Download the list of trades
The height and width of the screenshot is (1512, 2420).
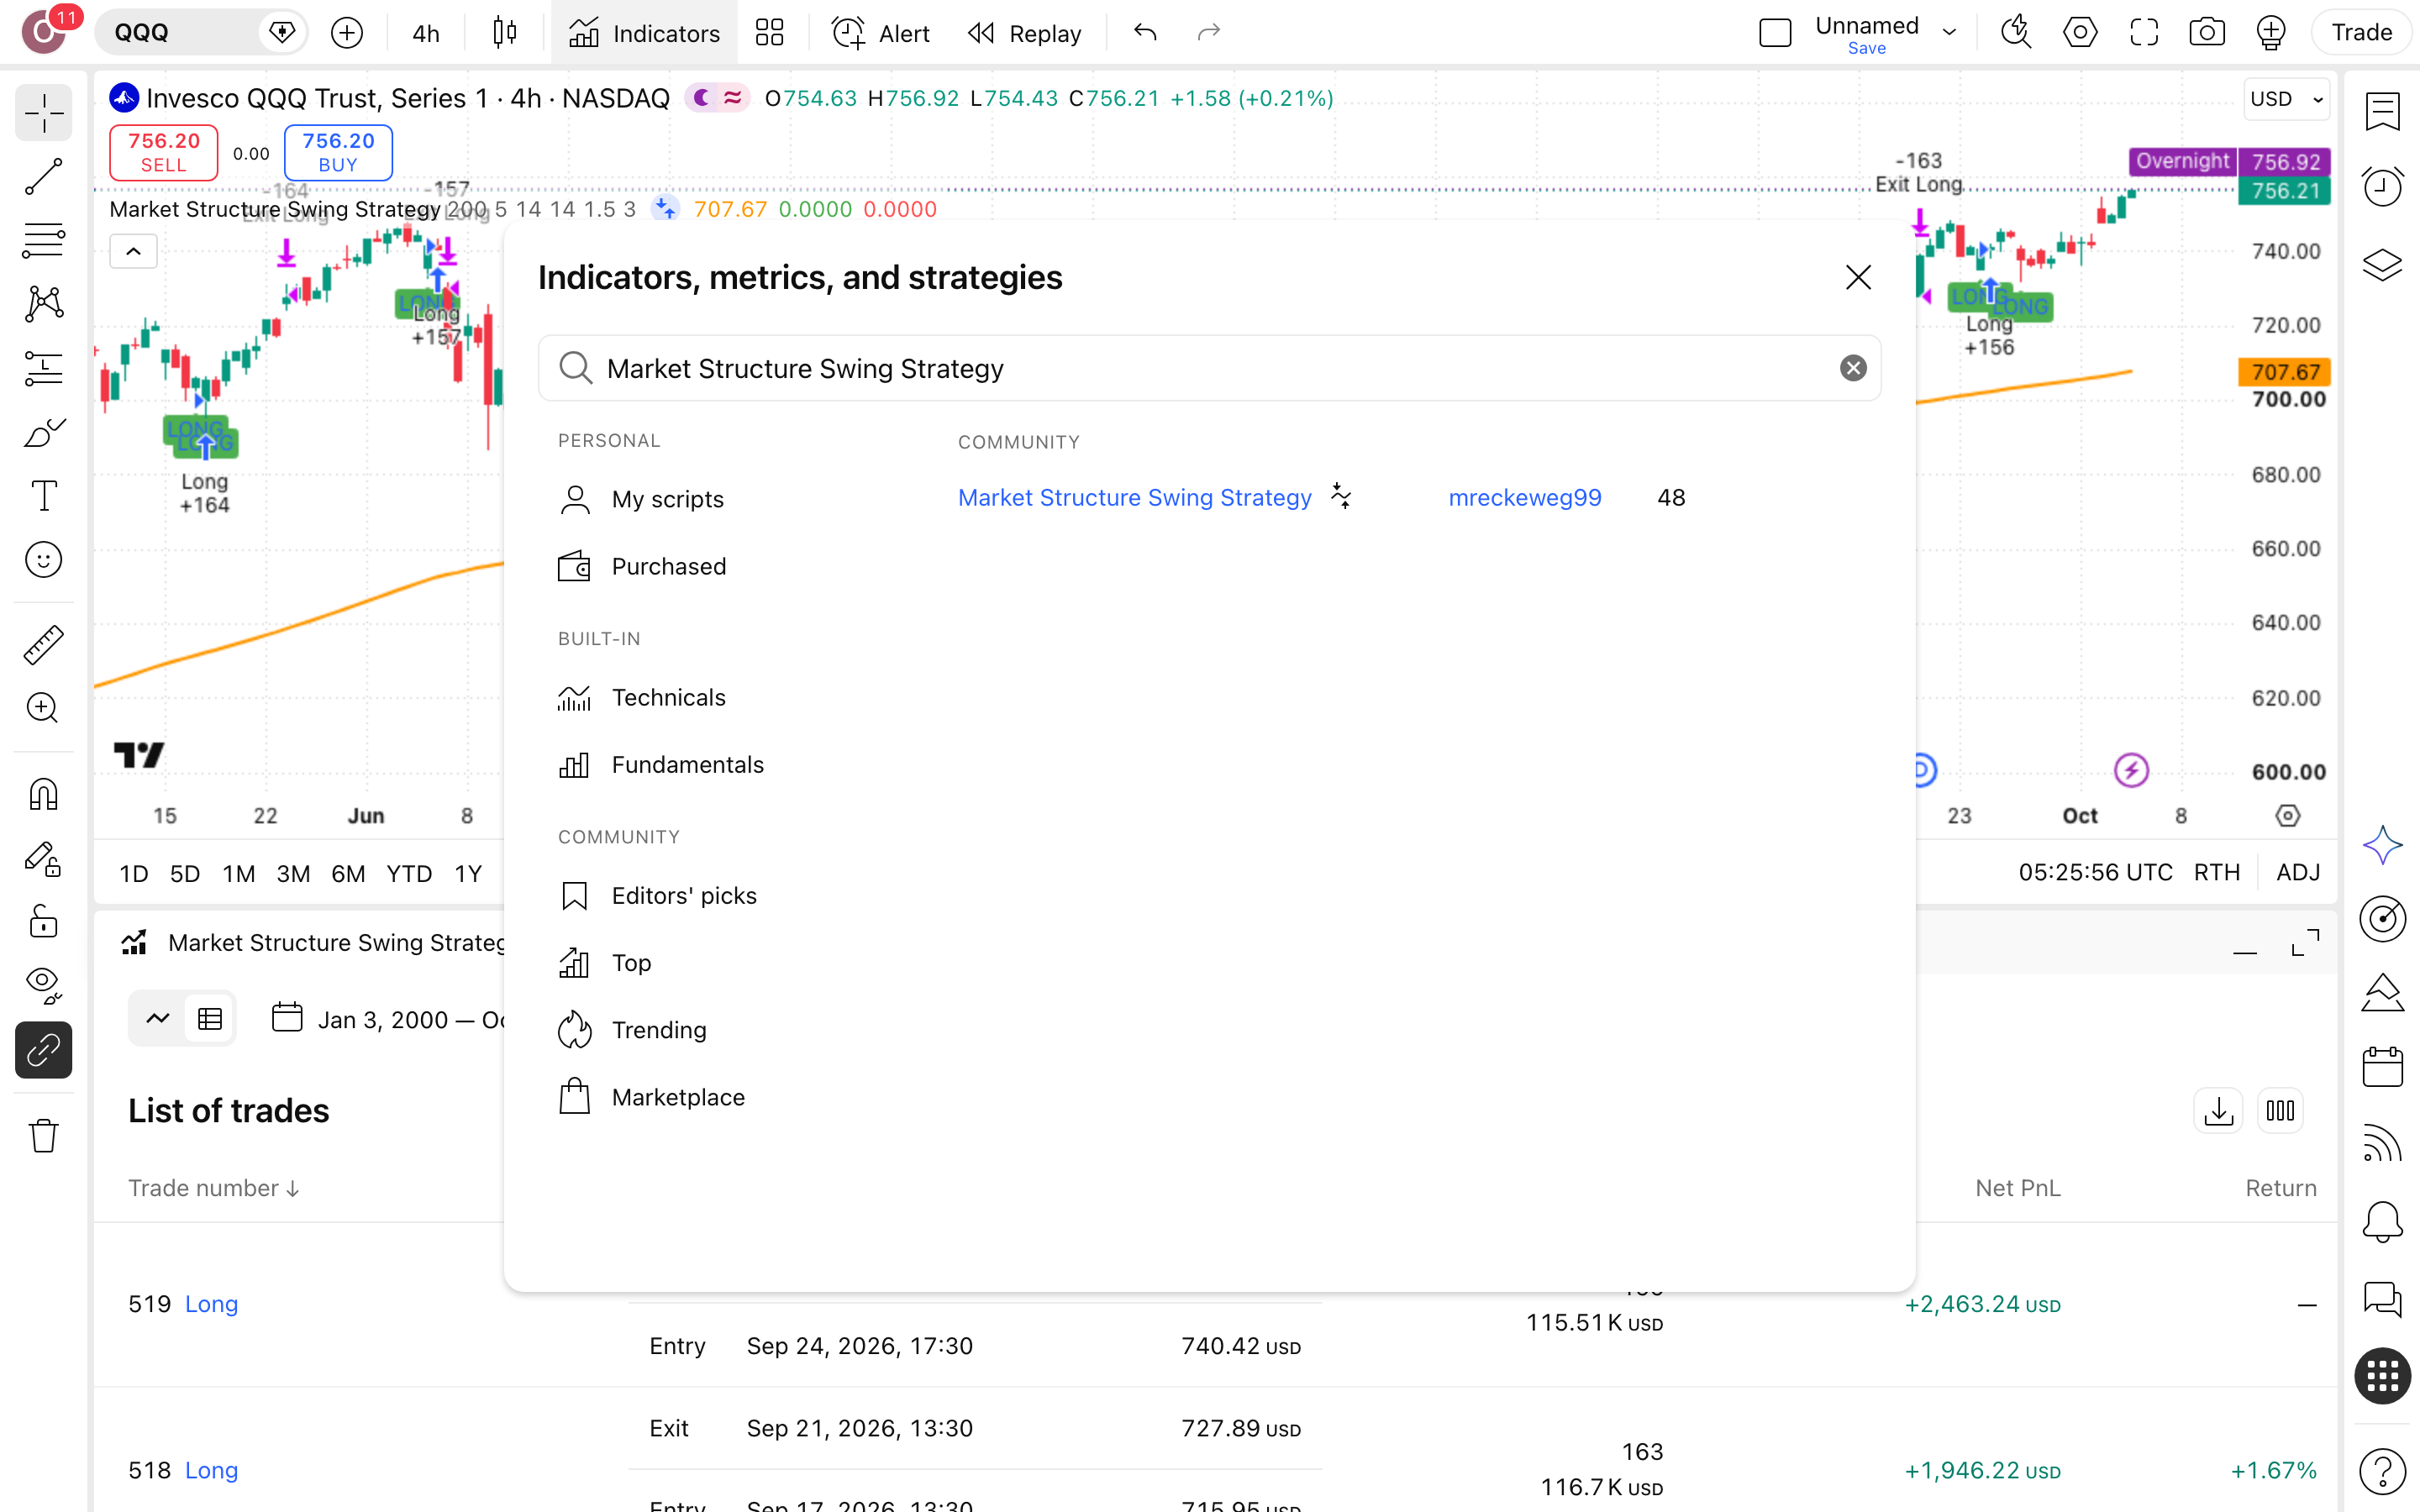[x=2218, y=1111]
